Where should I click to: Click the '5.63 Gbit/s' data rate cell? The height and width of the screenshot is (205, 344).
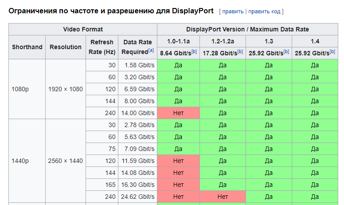[138, 137]
